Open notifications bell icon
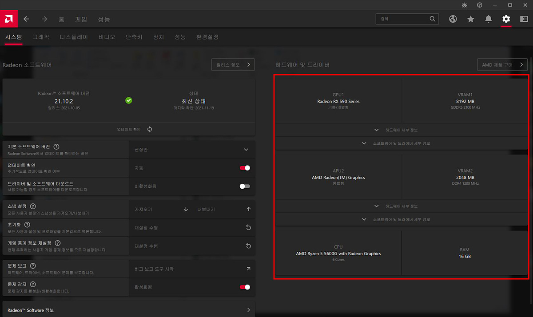 point(489,19)
